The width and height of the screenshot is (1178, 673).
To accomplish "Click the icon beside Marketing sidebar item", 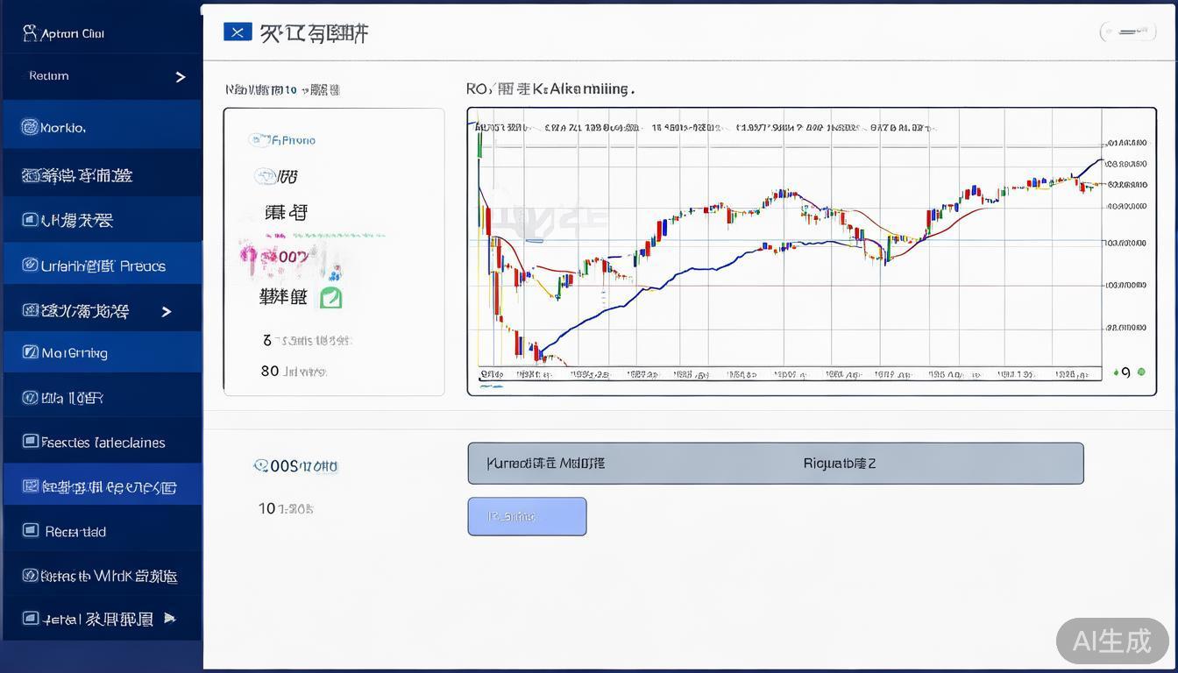I will 30,353.
